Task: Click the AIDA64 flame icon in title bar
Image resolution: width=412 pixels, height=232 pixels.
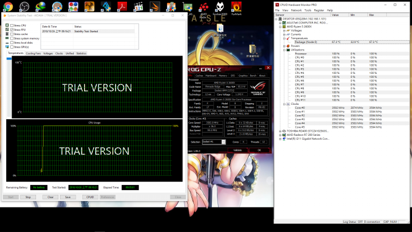Action: click(x=5, y=15)
